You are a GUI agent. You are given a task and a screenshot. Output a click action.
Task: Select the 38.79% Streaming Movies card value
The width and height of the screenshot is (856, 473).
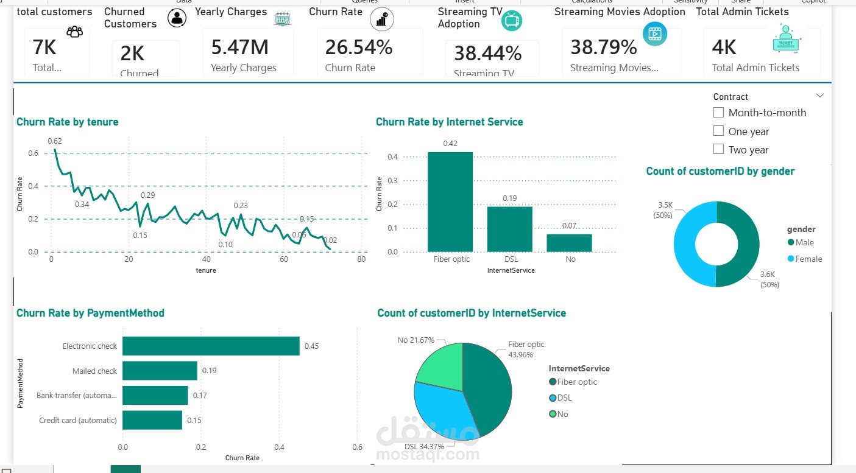tap(604, 47)
